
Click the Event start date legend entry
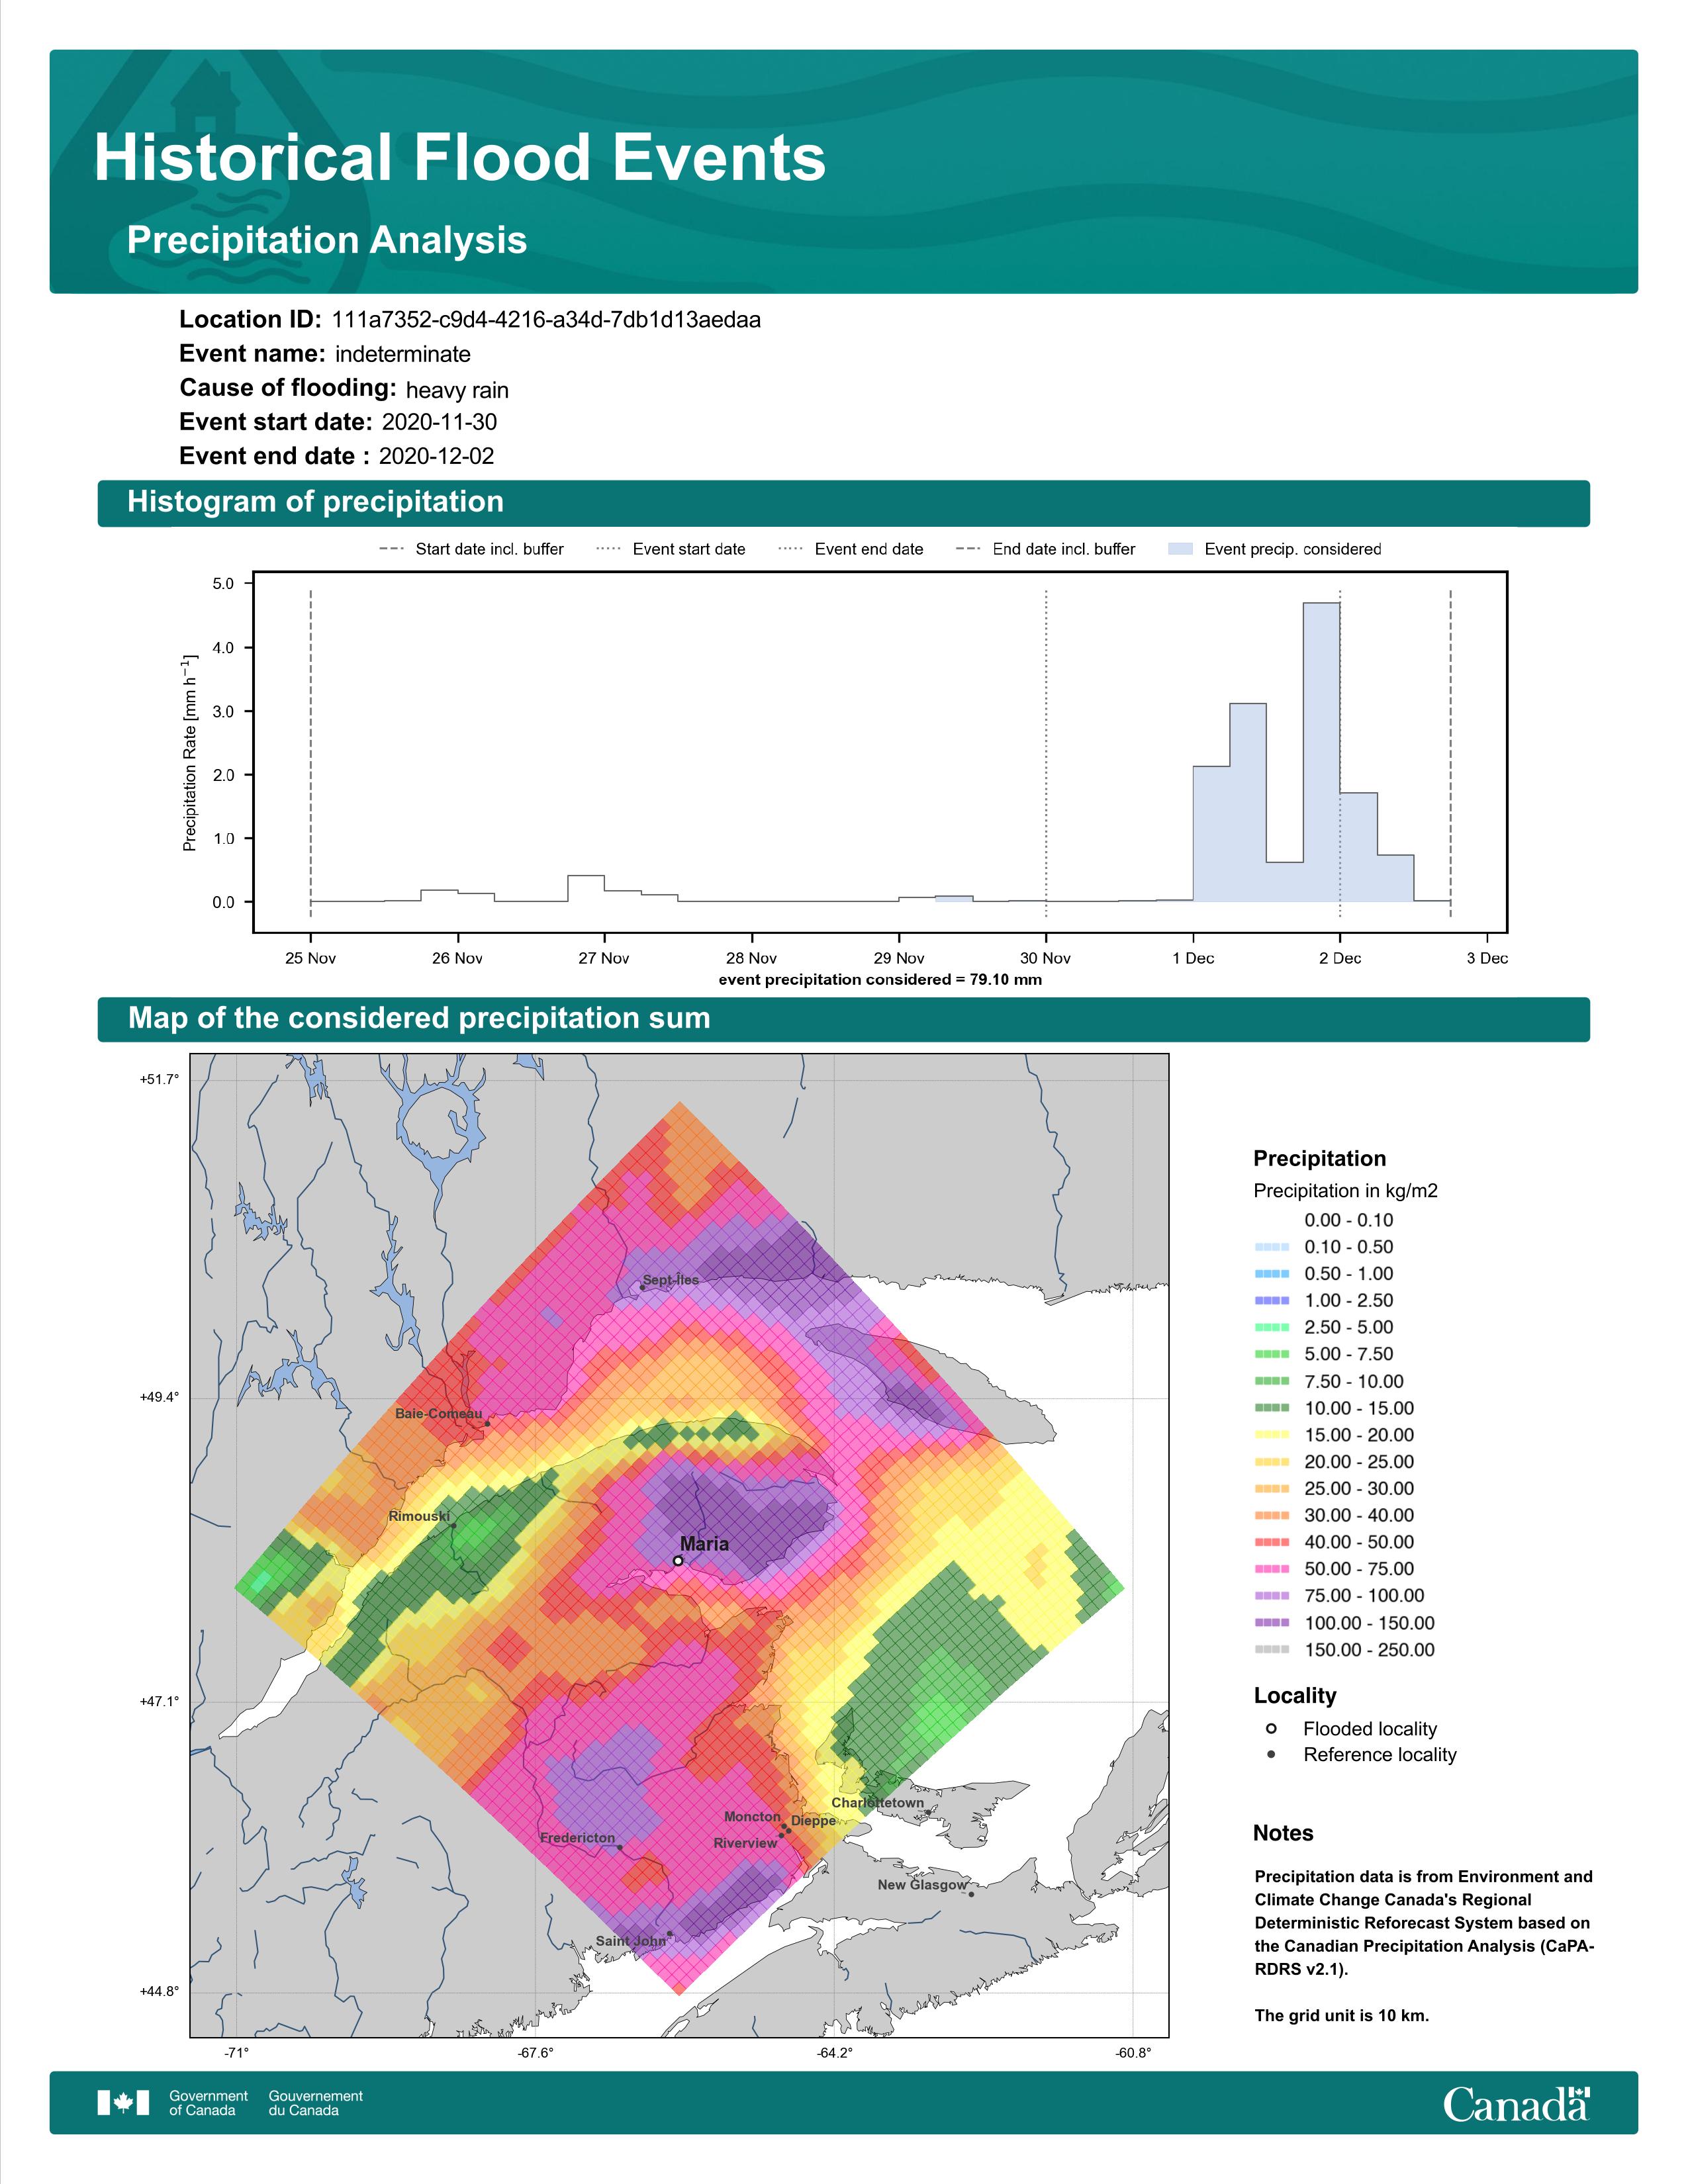pos(671,549)
